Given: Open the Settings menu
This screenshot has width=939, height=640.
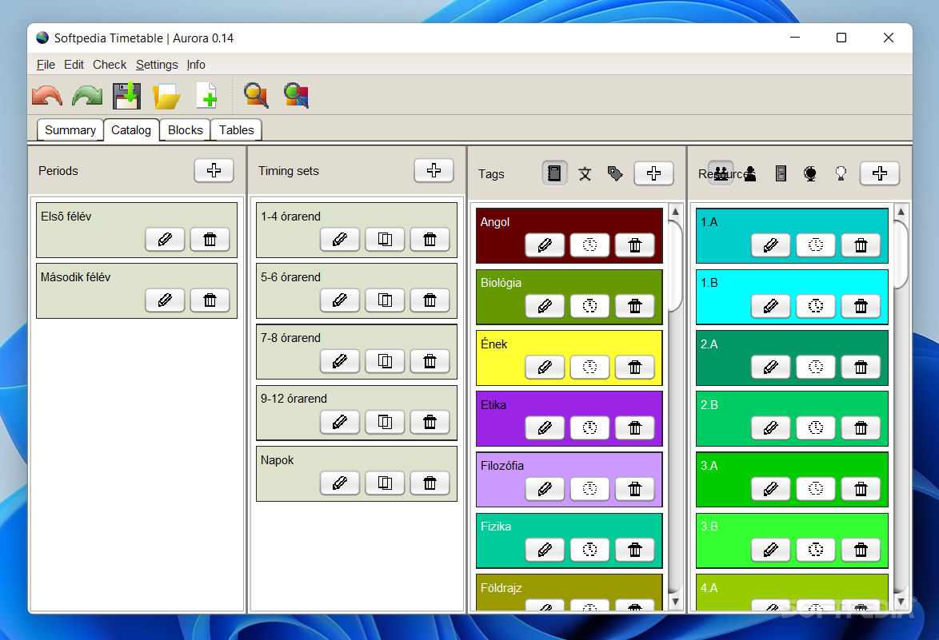Looking at the screenshot, I should [x=157, y=65].
